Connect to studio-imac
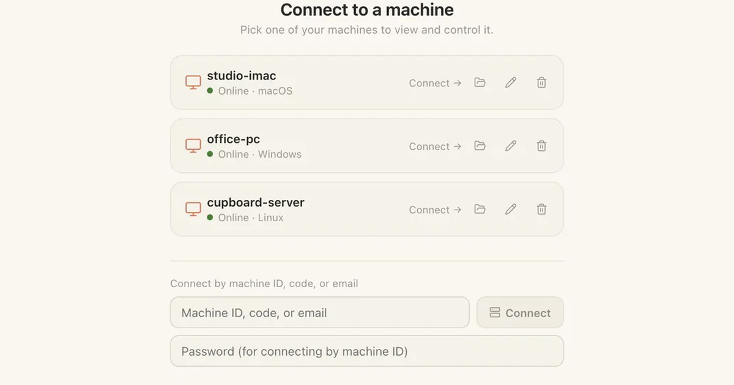The width and height of the screenshot is (734, 385). point(435,83)
